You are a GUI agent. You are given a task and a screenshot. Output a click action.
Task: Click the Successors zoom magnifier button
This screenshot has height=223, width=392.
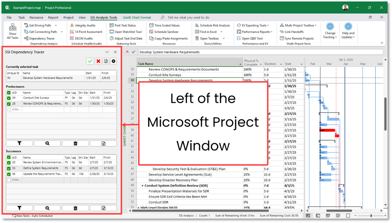tap(47, 208)
